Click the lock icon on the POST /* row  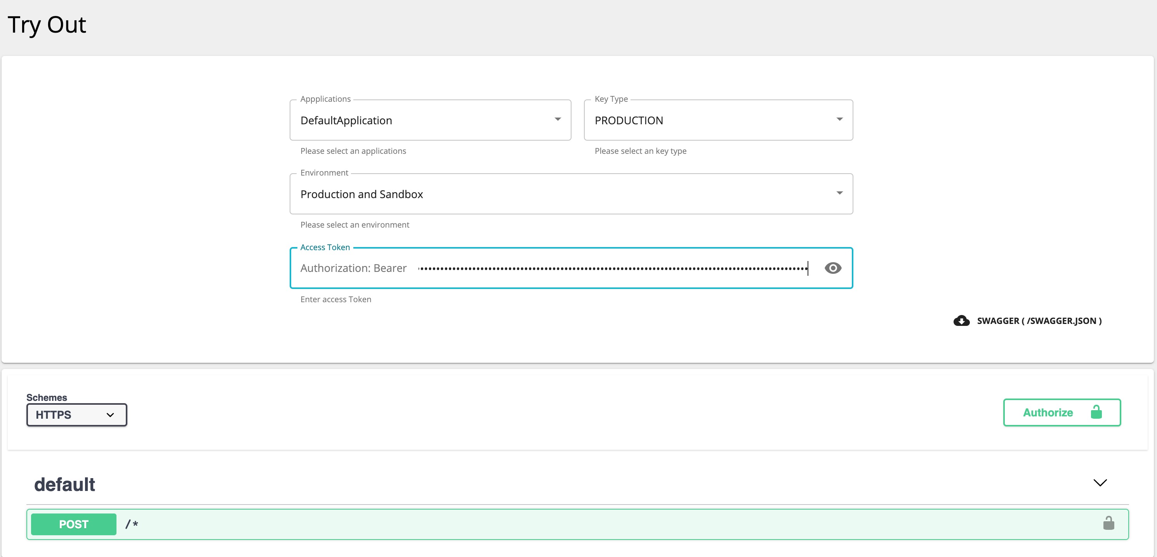pos(1108,523)
